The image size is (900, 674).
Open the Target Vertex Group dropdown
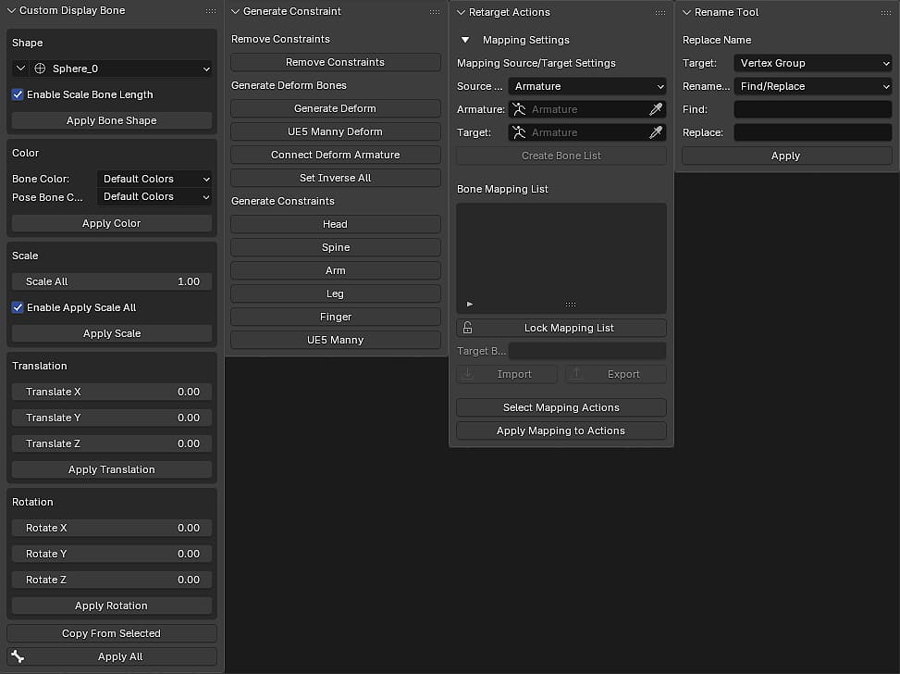tap(813, 63)
